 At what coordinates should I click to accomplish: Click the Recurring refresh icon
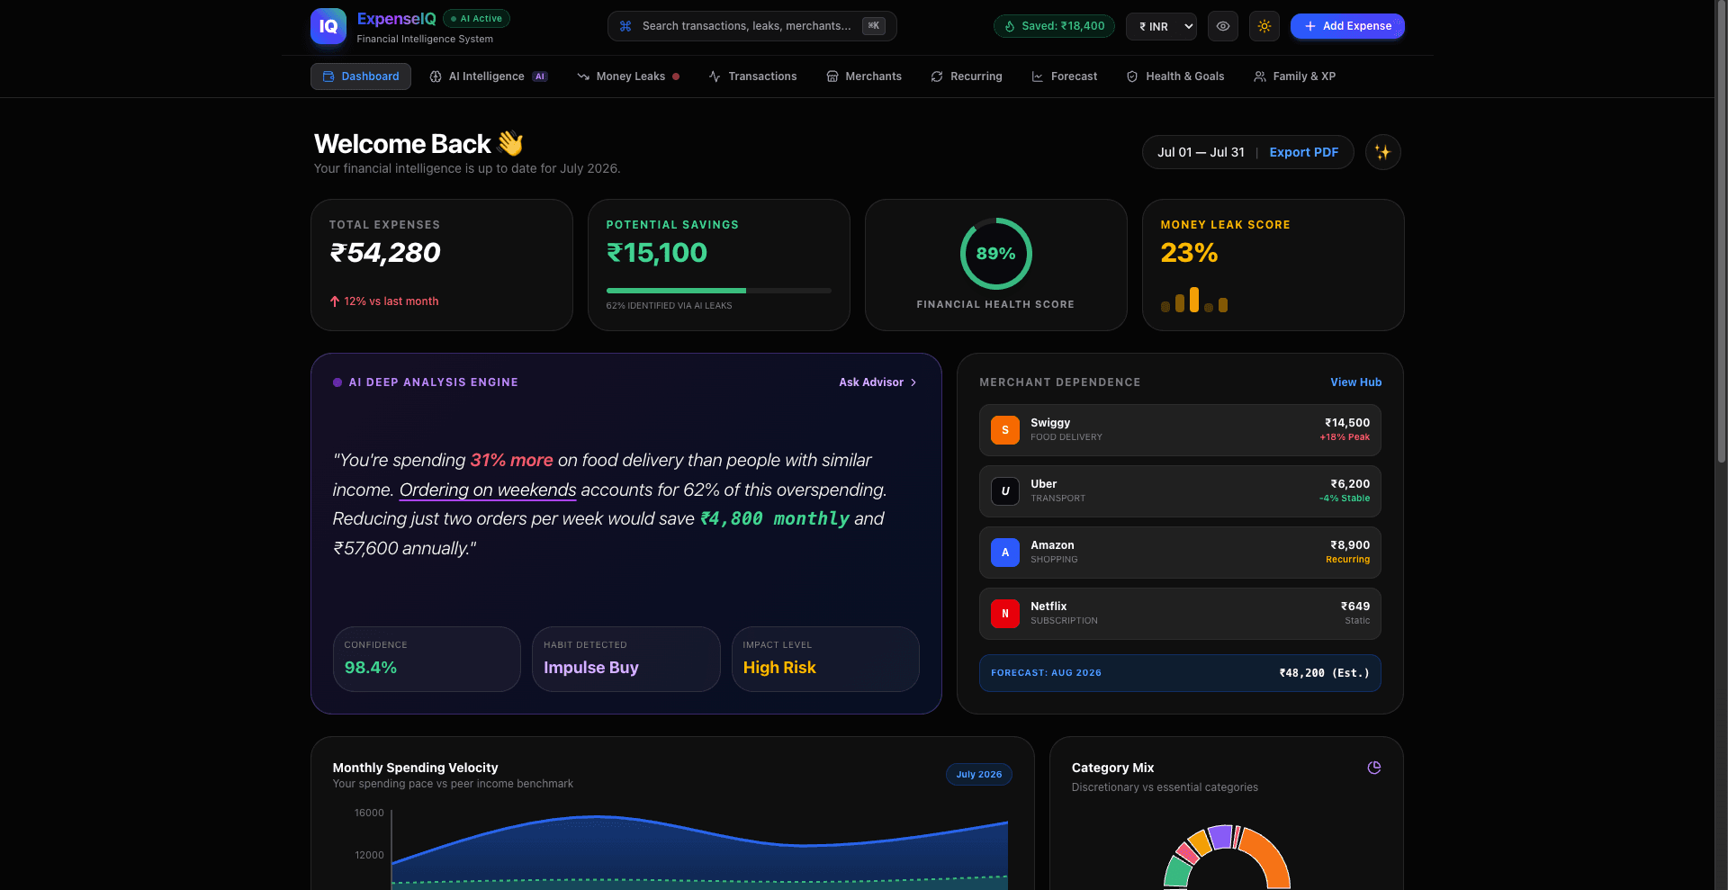click(937, 76)
